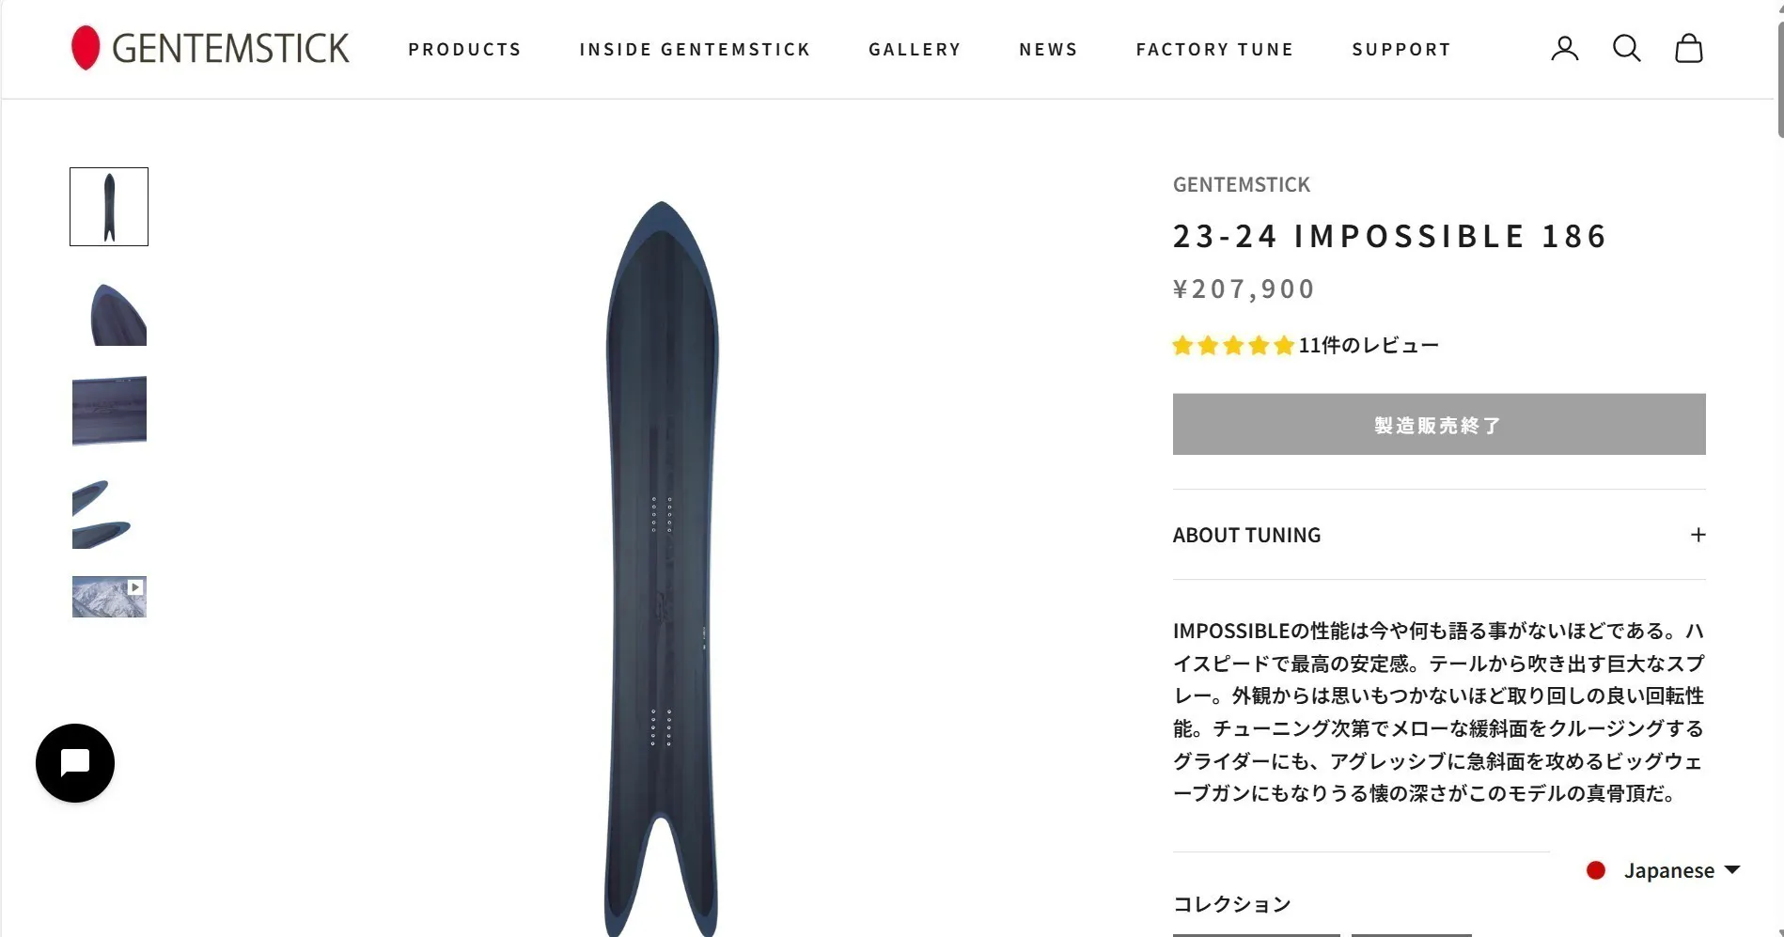Click the 11件のレビュー reviews link
The image size is (1784, 937).
click(1369, 346)
